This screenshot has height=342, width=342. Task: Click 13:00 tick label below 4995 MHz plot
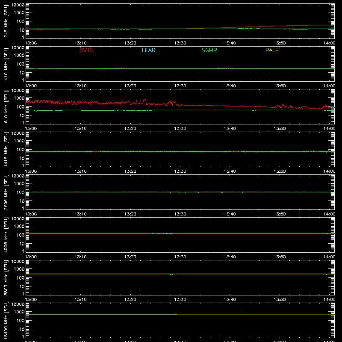click(31, 257)
